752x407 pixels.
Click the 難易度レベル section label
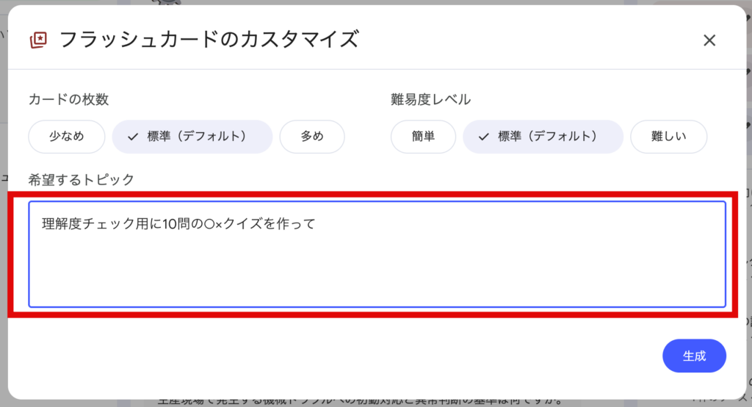(430, 100)
